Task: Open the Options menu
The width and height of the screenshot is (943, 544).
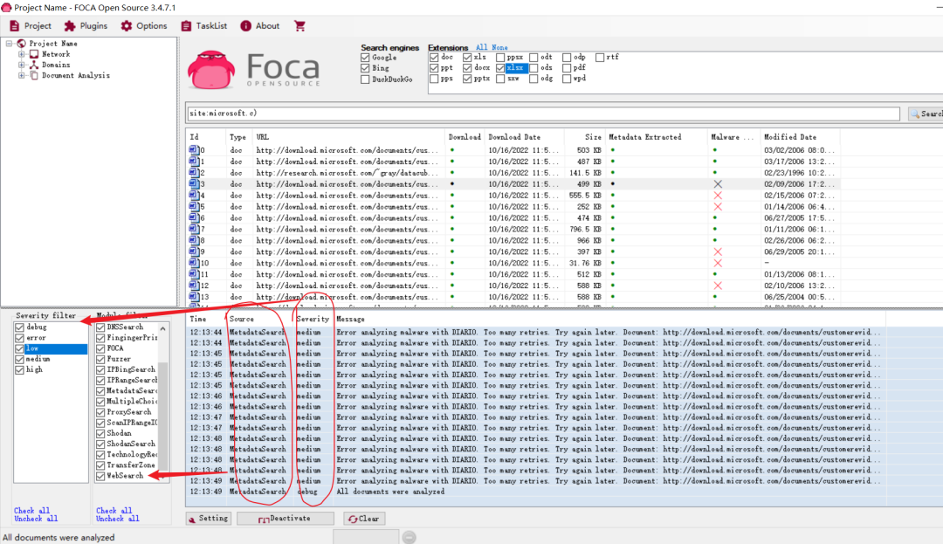Action: (144, 26)
